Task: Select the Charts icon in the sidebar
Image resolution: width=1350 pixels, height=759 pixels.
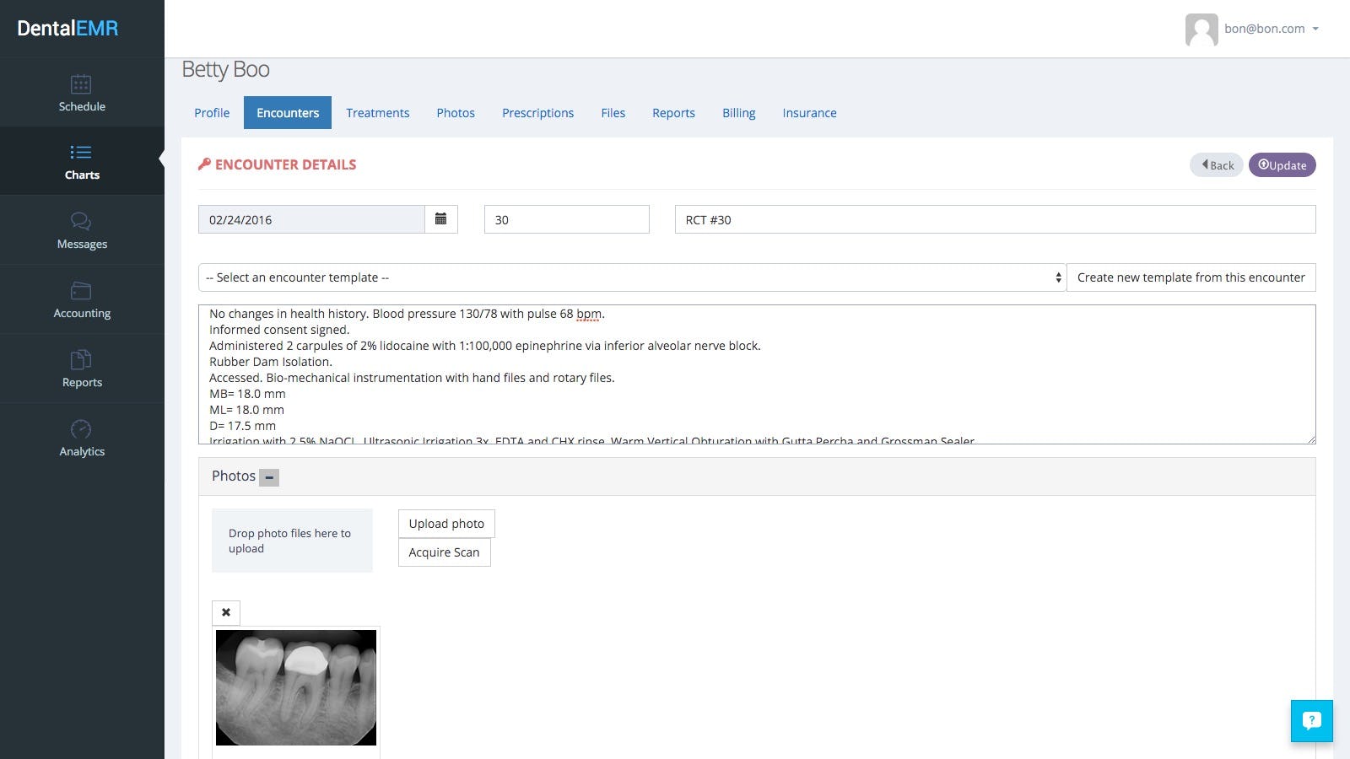Action: pyautogui.click(x=82, y=161)
